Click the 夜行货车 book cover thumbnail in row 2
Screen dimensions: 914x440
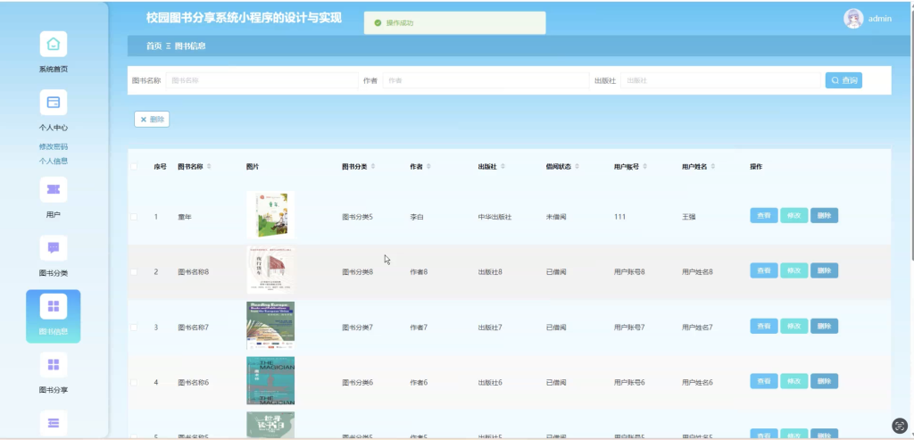(270, 270)
